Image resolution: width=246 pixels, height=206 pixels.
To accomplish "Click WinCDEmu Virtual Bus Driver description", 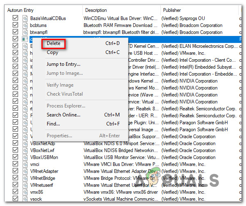I will pos(120,18).
